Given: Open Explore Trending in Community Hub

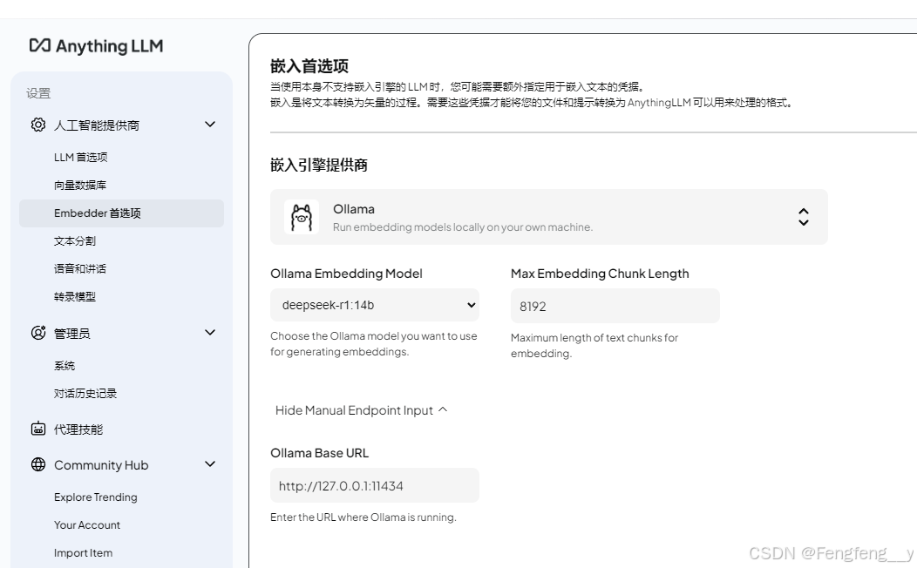Looking at the screenshot, I should pyautogui.click(x=96, y=497).
